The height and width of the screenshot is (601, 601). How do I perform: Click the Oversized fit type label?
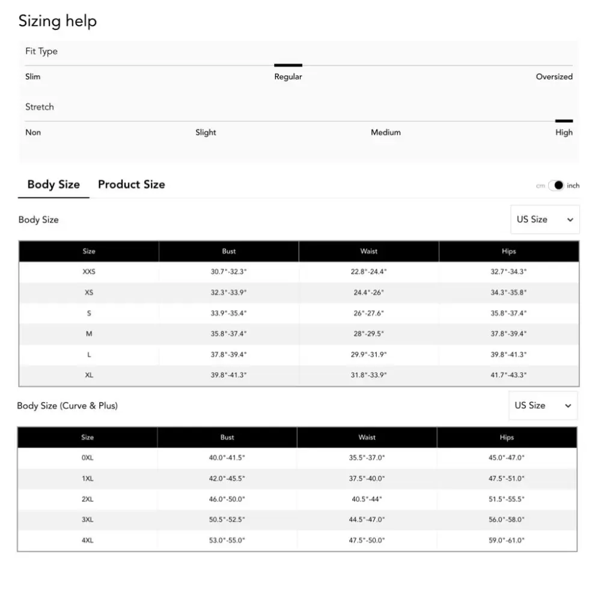click(x=554, y=77)
